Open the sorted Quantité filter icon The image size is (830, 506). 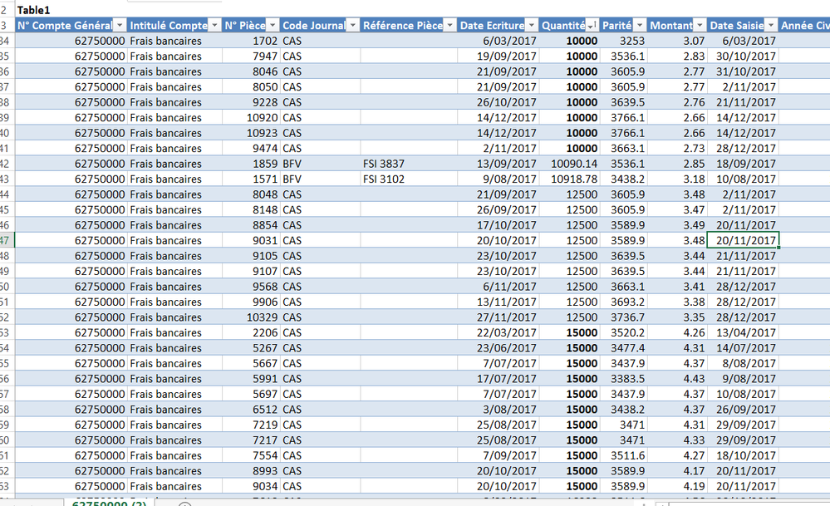pyautogui.click(x=592, y=26)
